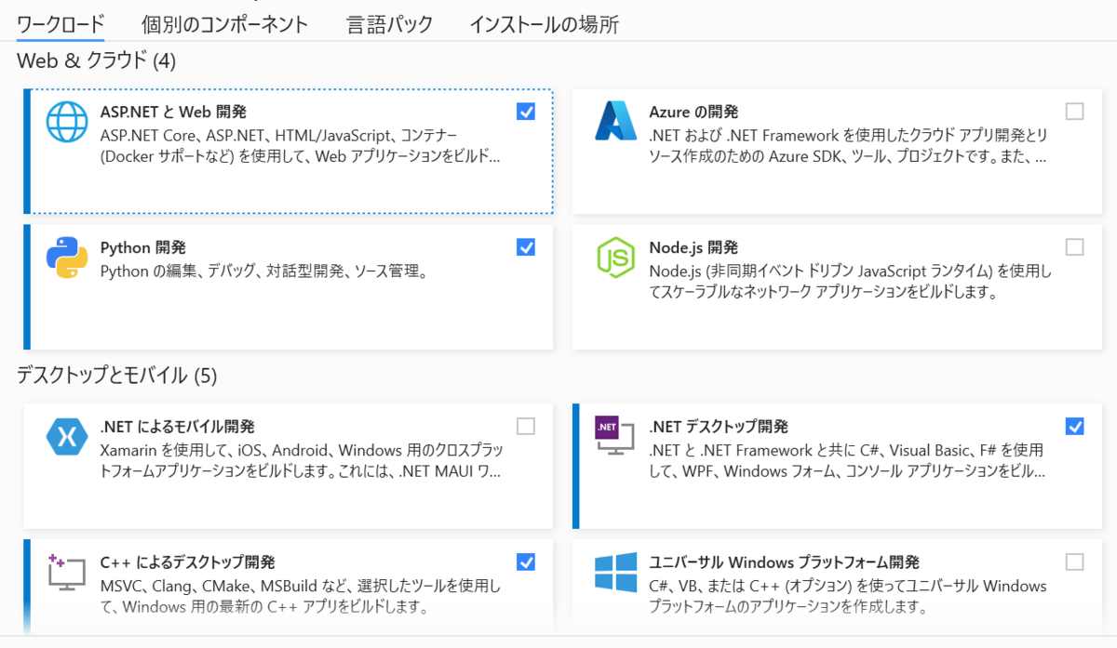Click the デスクトップとモバイル (5) heading
1117x648 pixels.
pyautogui.click(x=116, y=376)
